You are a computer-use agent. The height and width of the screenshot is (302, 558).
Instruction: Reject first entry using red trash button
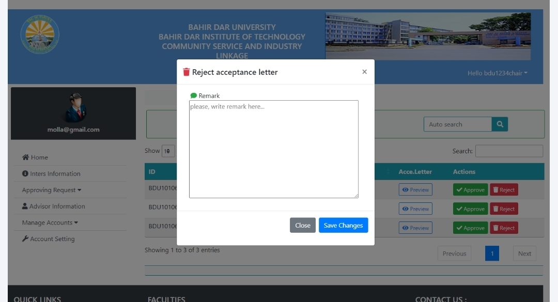pos(504,189)
